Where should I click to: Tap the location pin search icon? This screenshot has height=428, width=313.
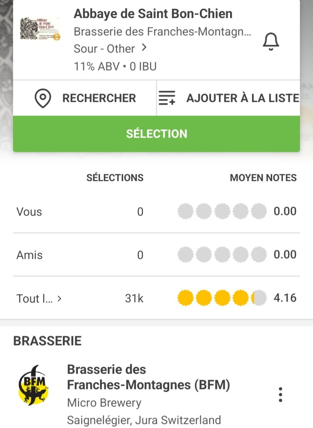(43, 98)
